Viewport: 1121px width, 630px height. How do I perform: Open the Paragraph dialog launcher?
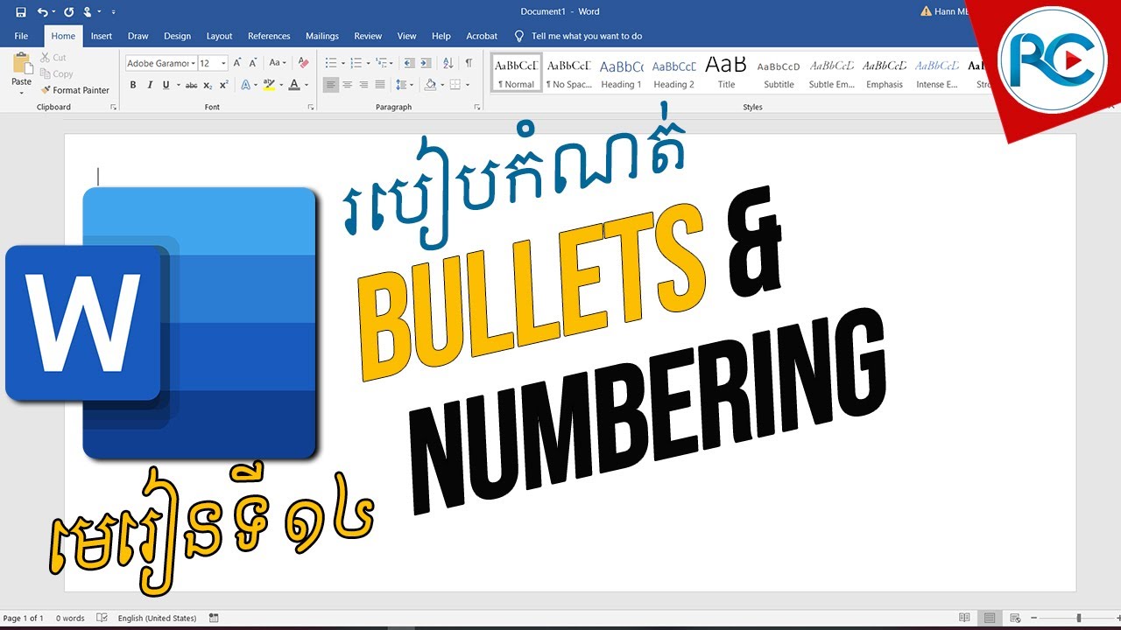pos(477,107)
